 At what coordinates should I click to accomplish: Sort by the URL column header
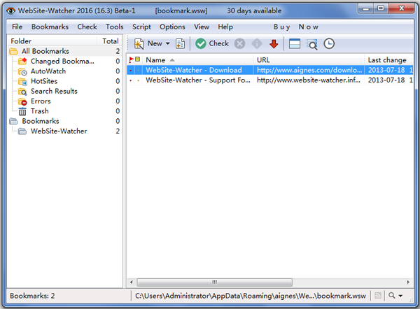[309, 60]
